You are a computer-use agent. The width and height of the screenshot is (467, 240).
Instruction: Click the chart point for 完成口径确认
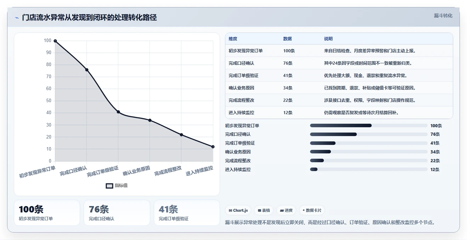87,70
